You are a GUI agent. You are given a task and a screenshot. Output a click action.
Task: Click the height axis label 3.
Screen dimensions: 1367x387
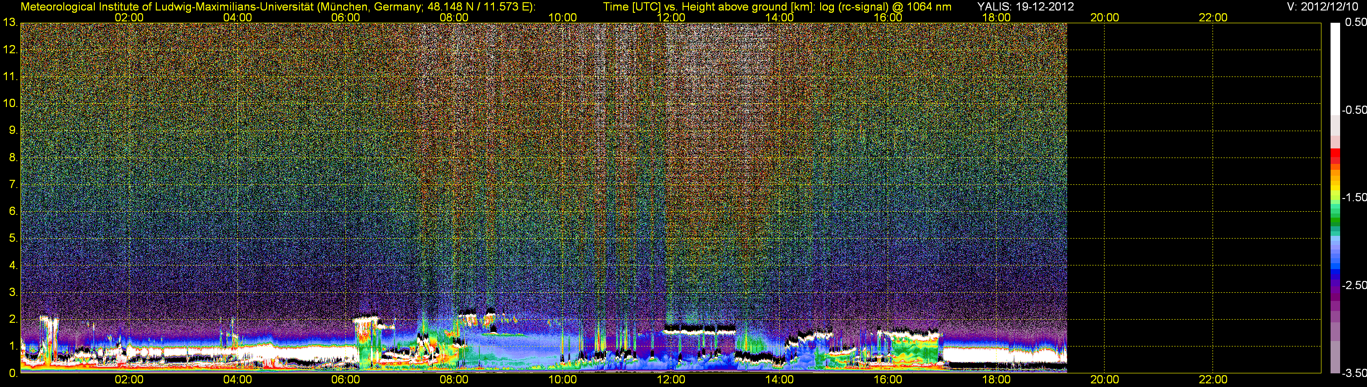click(13, 292)
